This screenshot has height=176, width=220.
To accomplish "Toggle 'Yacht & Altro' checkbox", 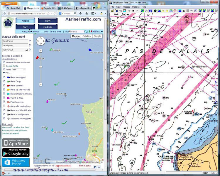I will coord(4,98).
